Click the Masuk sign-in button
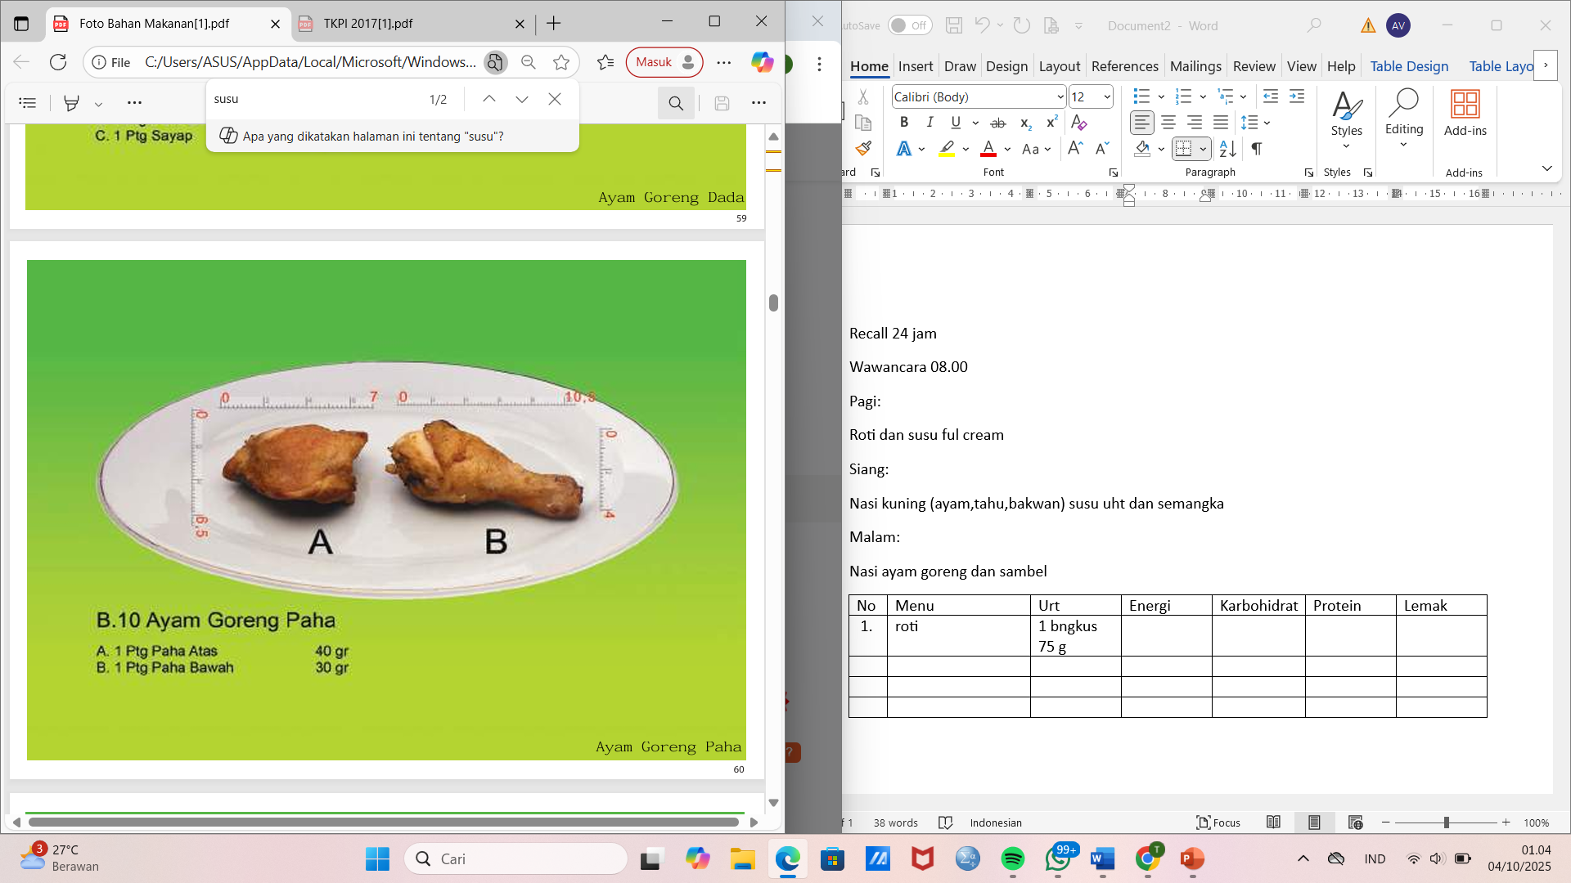Viewport: 1571px width, 883px height. point(664,62)
